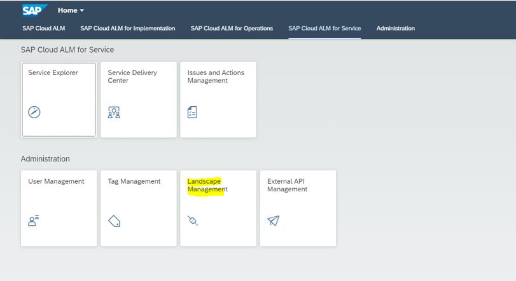Click the Service Delivery Center people icon
Viewport: 516px width, 281px height.
click(114, 113)
